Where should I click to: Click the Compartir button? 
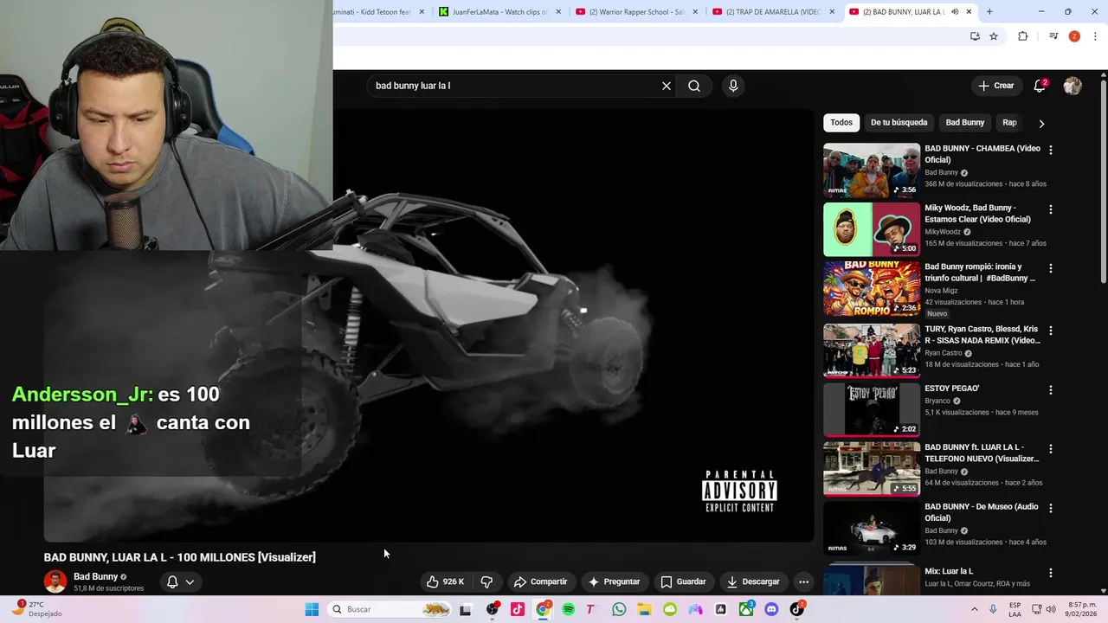[540, 581]
